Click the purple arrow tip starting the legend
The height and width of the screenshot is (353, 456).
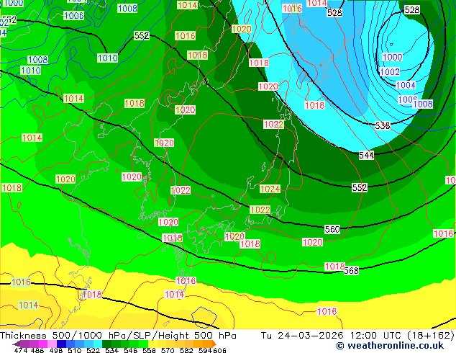17,344
